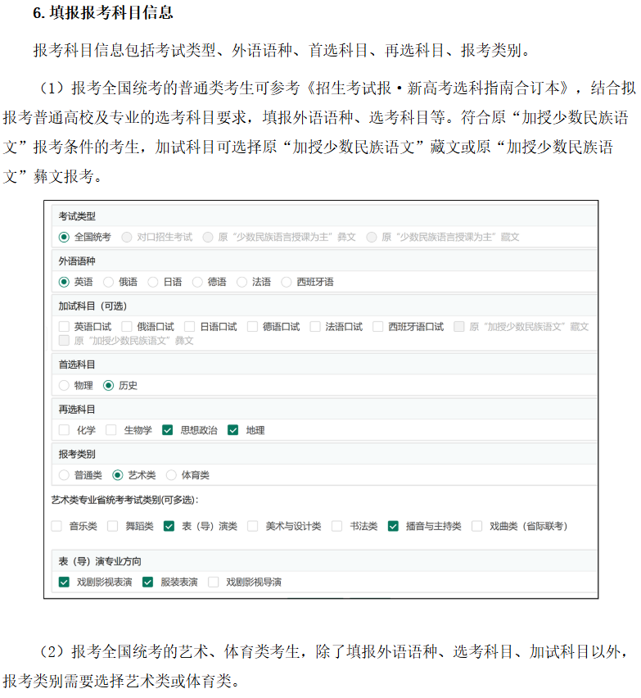Uncheck the 播音与主持类 checkbox
This screenshot has height=698, width=641.
393,526
